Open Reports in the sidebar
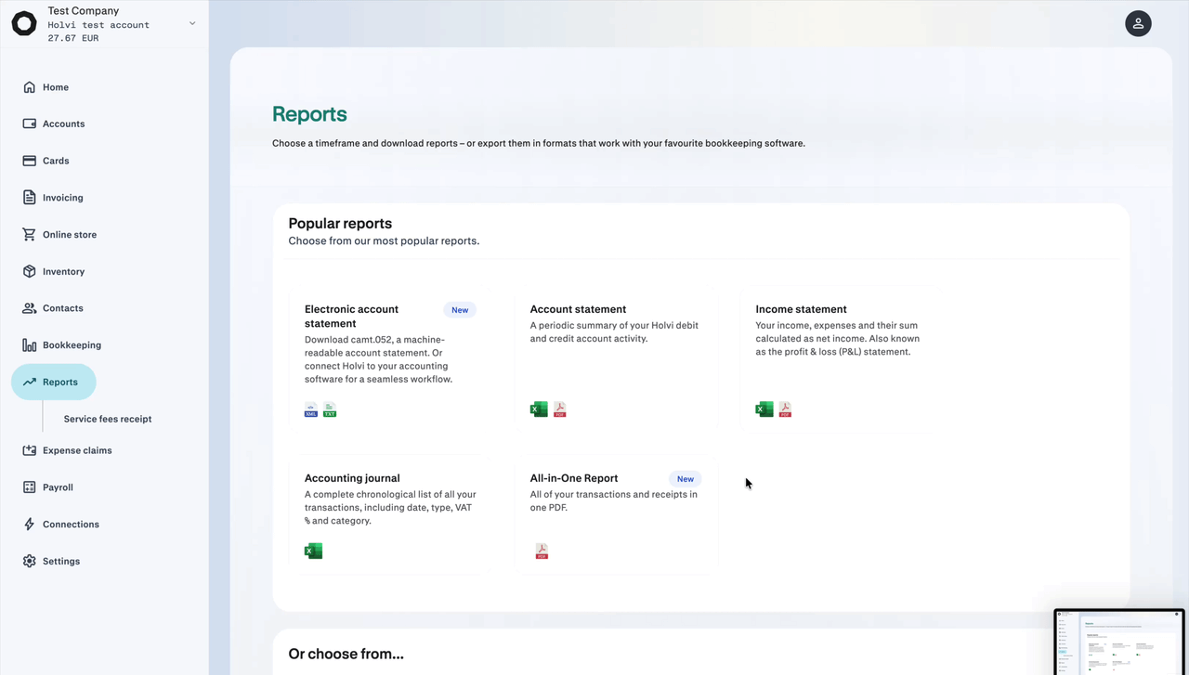 (x=54, y=383)
